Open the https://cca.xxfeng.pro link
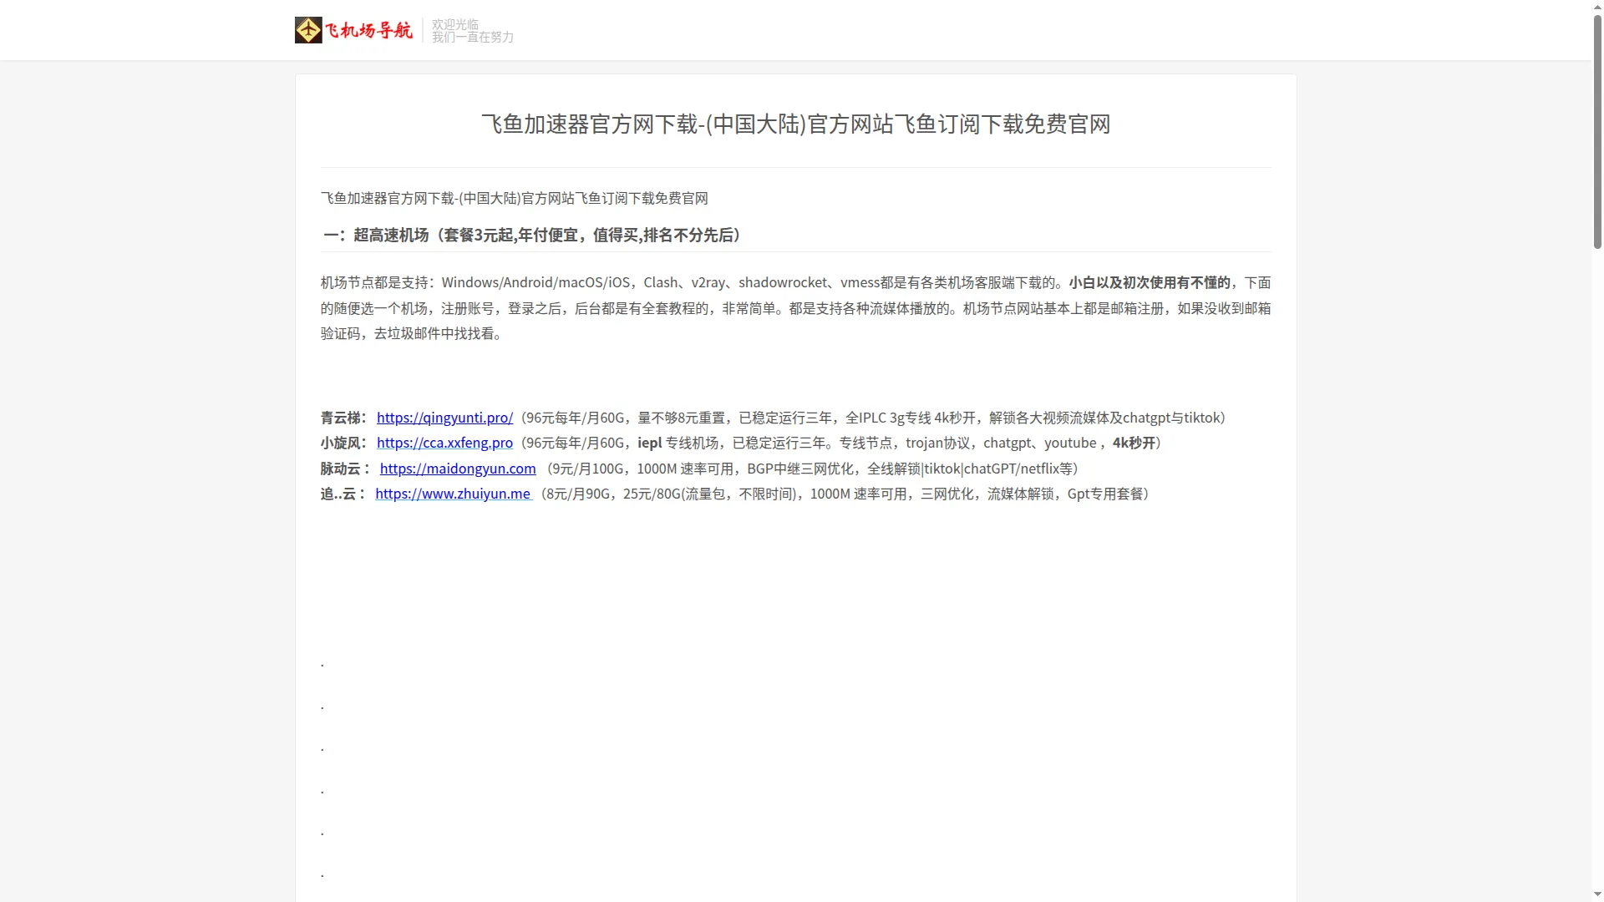 tap(444, 443)
